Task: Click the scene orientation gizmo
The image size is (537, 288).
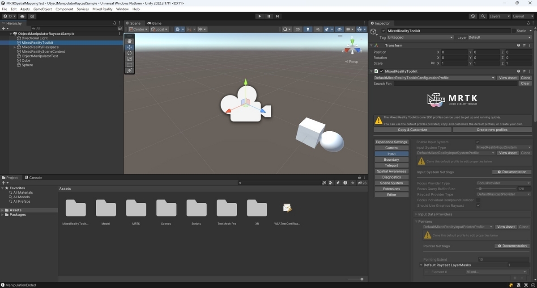Action: [352, 48]
